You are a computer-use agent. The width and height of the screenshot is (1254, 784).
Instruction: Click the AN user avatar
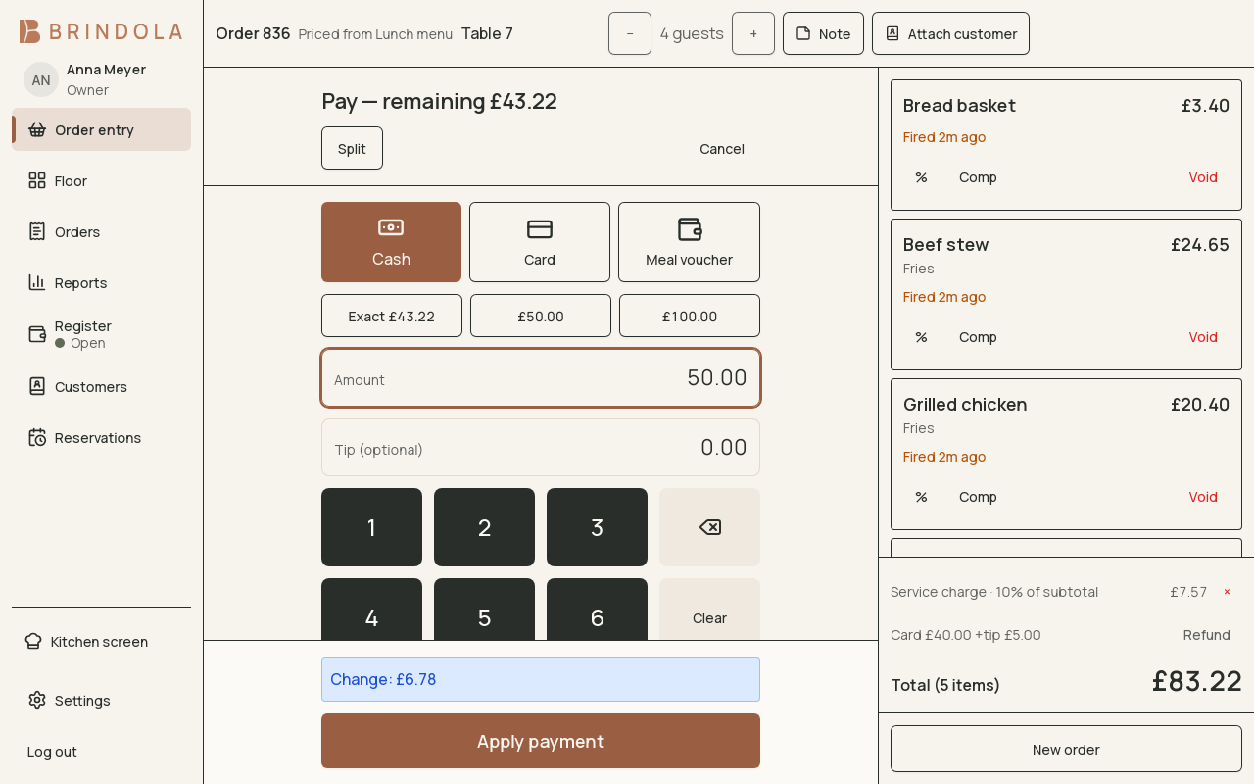tap(41, 79)
